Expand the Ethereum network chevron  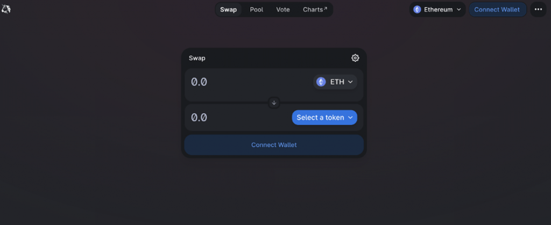pyautogui.click(x=459, y=10)
